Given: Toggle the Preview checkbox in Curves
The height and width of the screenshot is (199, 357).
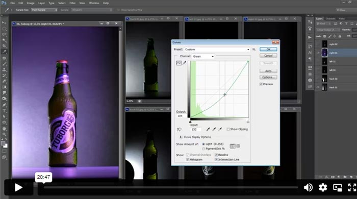Looking at the screenshot, I should click(261, 84).
